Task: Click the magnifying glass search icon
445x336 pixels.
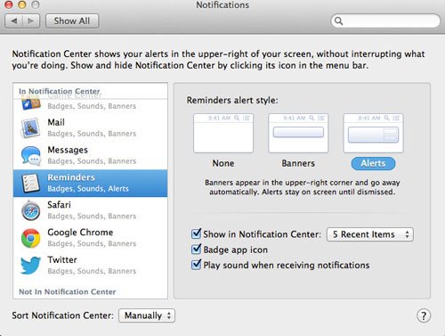Action: click(x=338, y=20)
